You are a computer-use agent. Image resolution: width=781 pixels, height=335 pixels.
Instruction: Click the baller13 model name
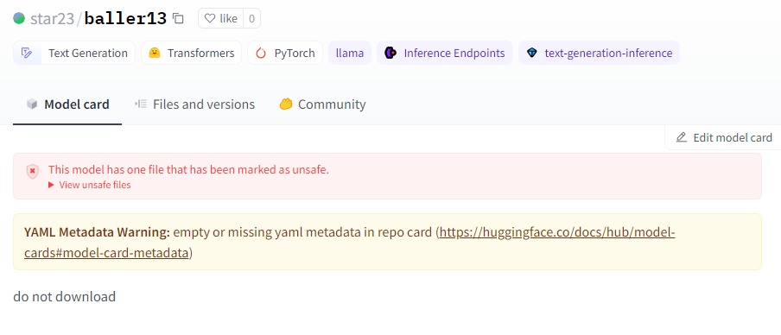click(125, 19)
